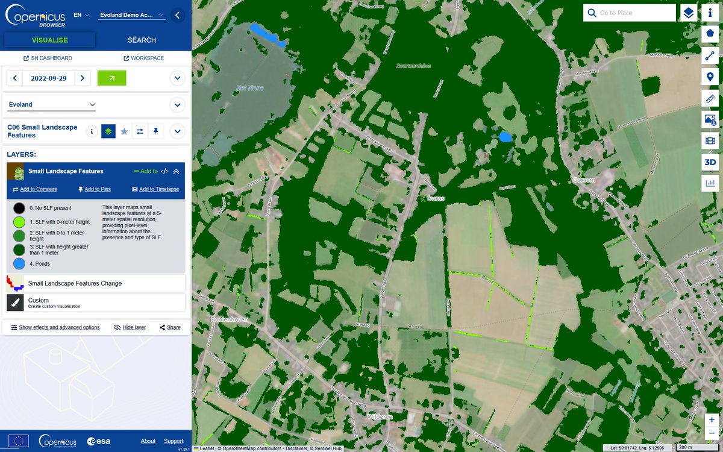Open the statistics chart tool

pos(710,183)
